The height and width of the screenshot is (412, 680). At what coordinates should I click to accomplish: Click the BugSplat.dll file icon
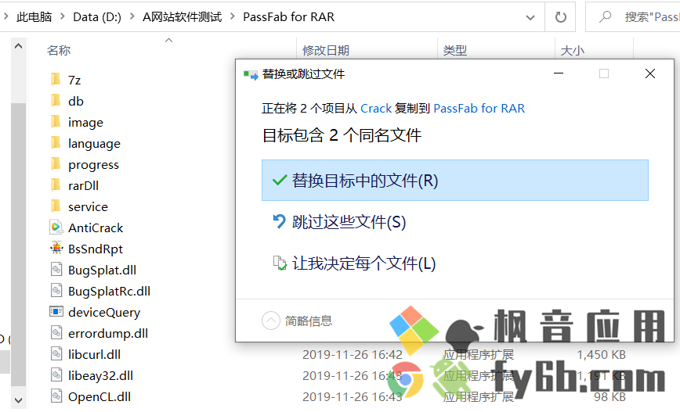[56, 270]
